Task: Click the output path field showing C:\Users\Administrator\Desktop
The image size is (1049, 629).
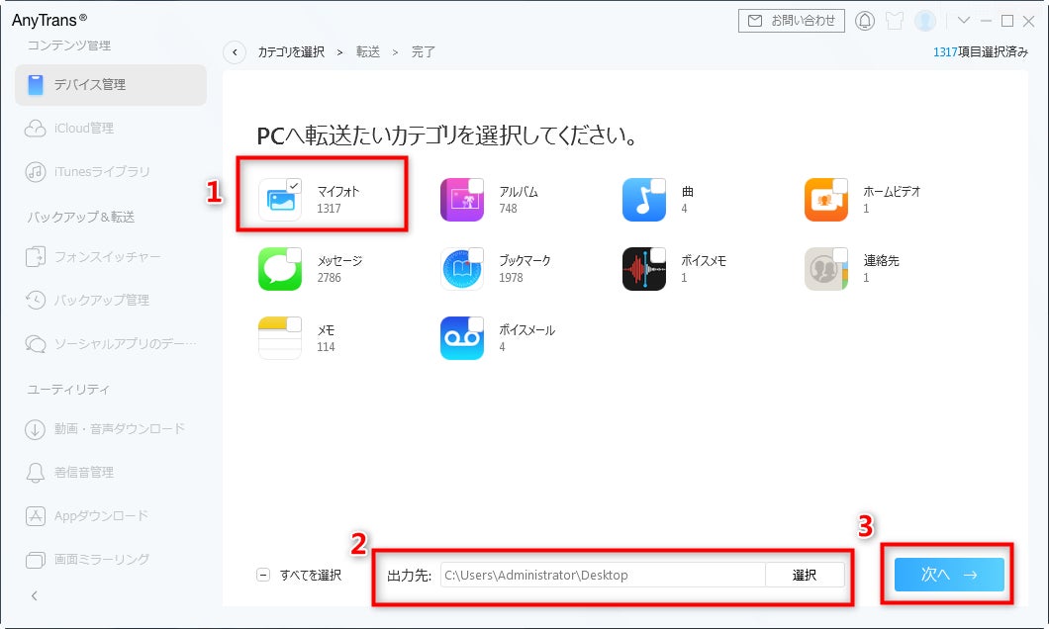Action: 603,575
